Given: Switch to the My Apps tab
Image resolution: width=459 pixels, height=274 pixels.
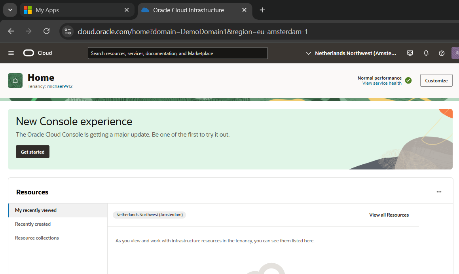Looking at the screenshot, I should 77,10.
